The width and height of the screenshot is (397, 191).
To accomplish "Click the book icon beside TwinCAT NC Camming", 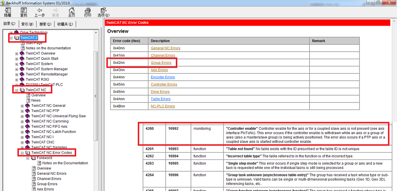I will point(27,121).
